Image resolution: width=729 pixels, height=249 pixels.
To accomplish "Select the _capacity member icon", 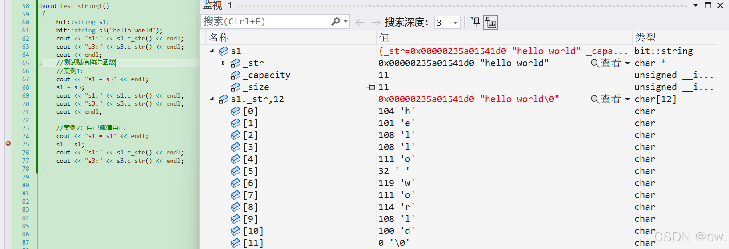I will click(x=236, y=75).
